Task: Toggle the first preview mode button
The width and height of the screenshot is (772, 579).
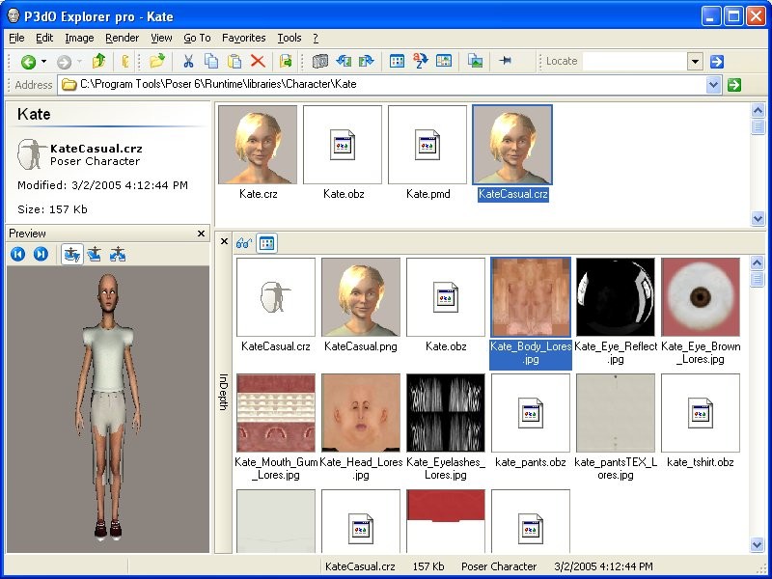Action: point(71,255)
